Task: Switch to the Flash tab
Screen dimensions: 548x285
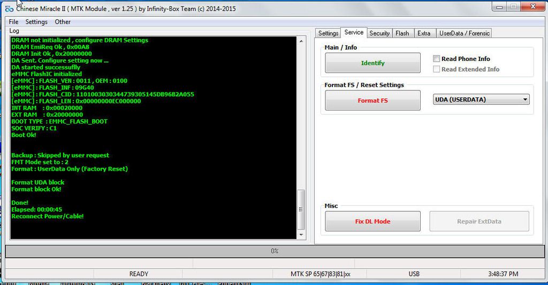Action: click(402, 33)
